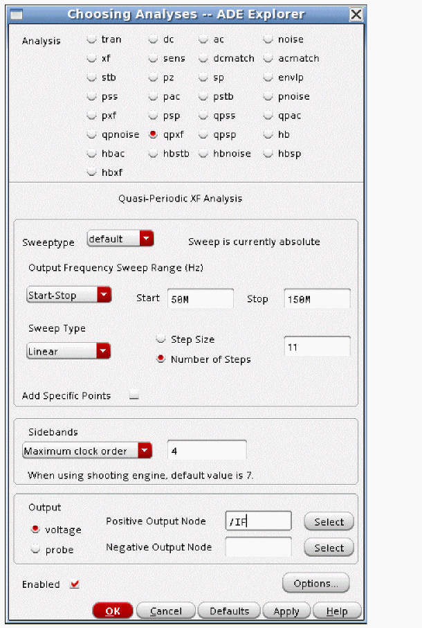Select the qpsp analysis option
The image size is (422, 628).
click(x=203, y=134)
